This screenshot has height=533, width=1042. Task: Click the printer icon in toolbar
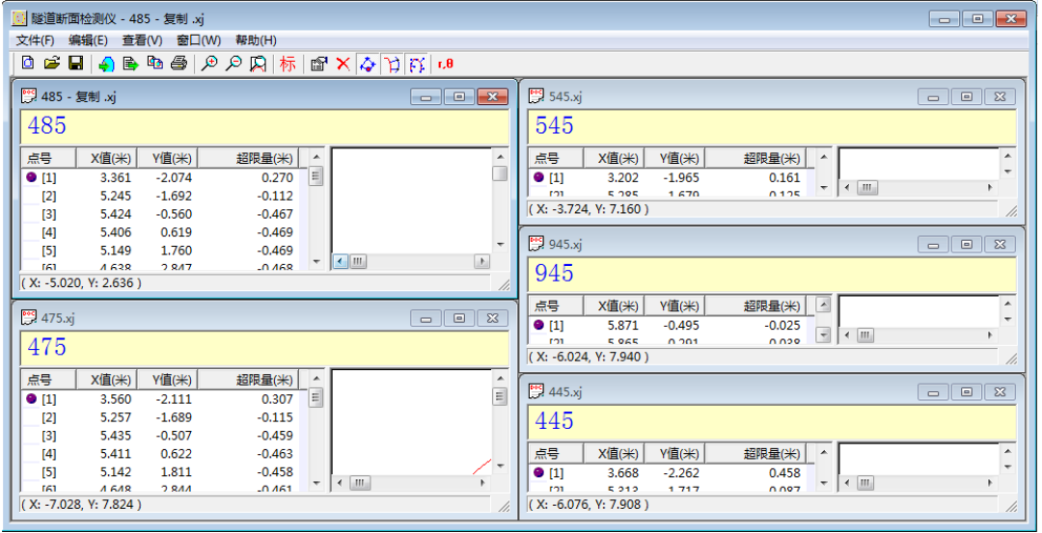(178, 64)
